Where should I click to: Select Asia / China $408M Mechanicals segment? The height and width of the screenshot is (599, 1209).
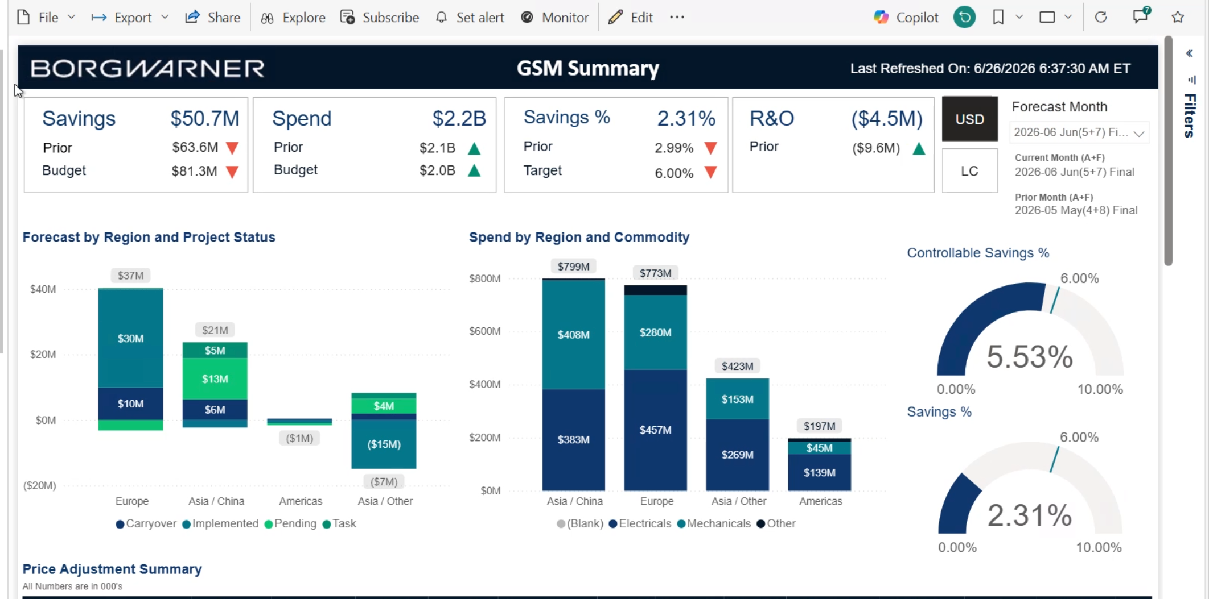coord(573,335)
